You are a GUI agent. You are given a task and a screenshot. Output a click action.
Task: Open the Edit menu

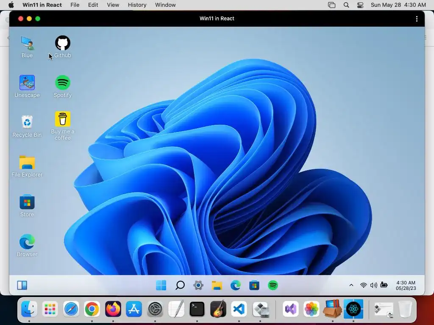(93, 5)
